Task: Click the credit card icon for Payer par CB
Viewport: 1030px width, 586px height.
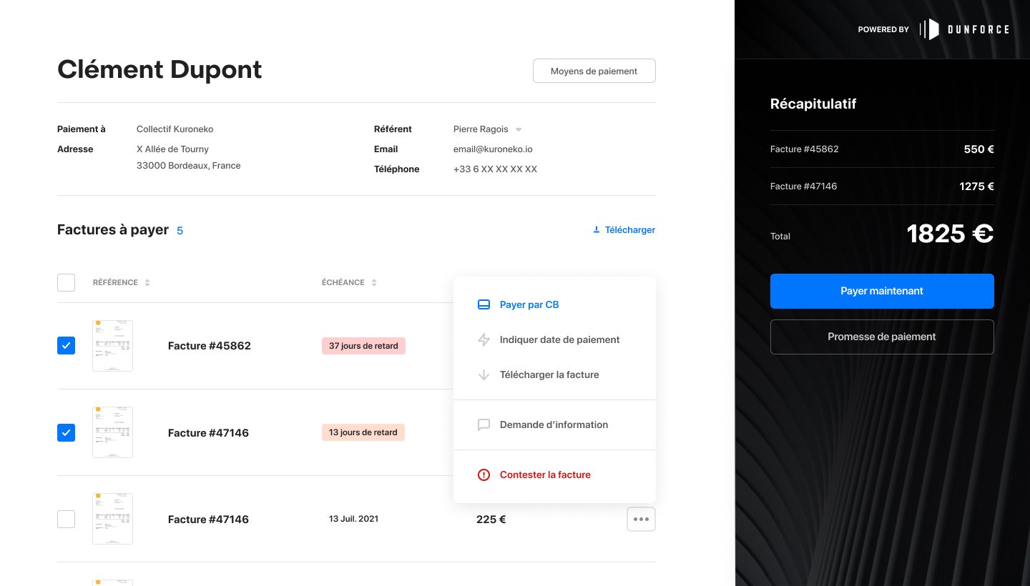Action: tap(484, 304)
